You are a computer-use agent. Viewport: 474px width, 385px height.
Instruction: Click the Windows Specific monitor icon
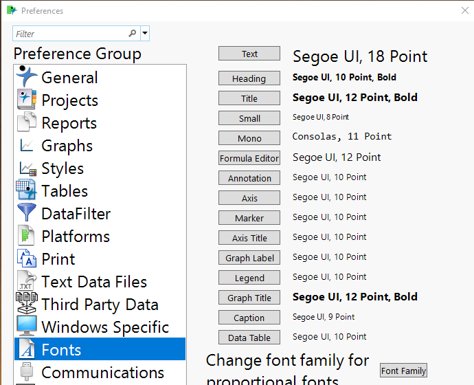(27, 326)
